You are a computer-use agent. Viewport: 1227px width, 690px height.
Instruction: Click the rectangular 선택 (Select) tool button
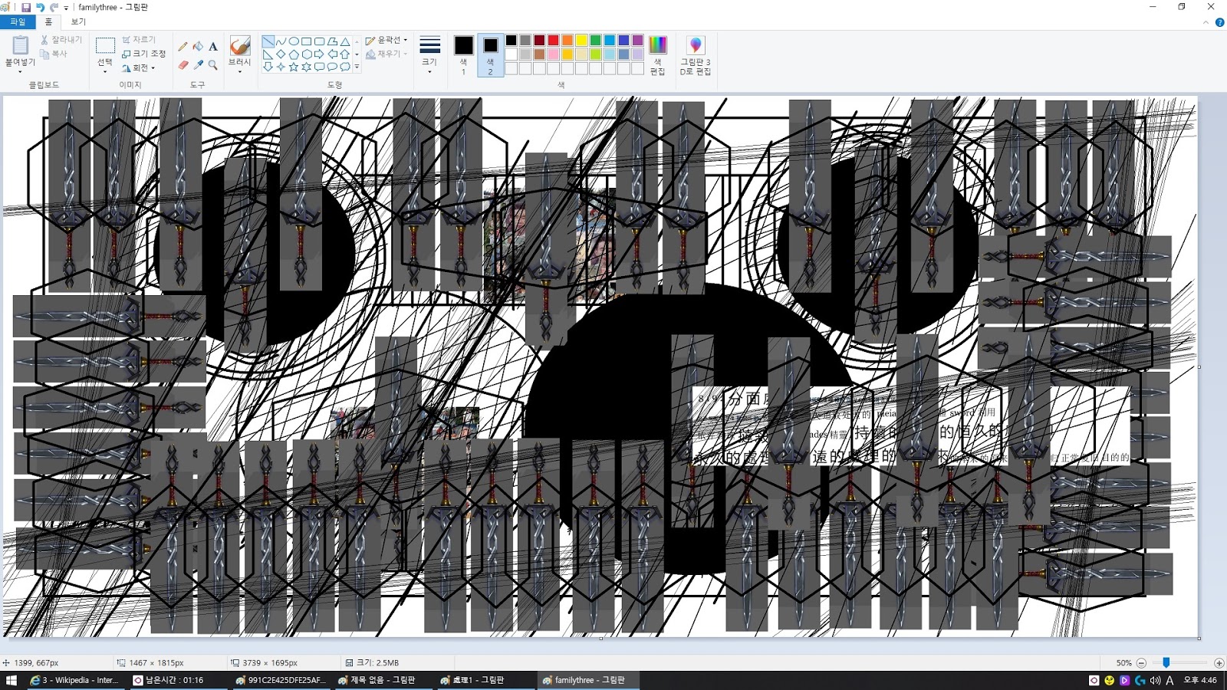coord(105,46)
